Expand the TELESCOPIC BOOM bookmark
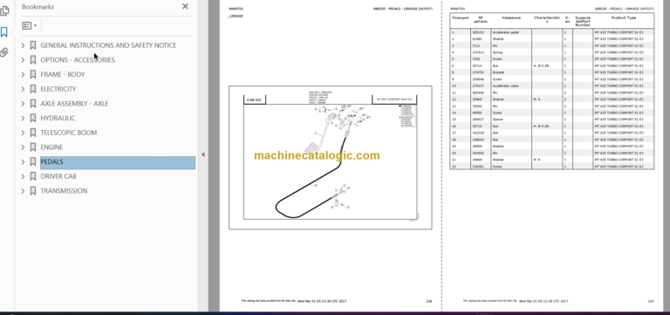The height and width of the screenshot is (315, 670). [x=23, y=133]
